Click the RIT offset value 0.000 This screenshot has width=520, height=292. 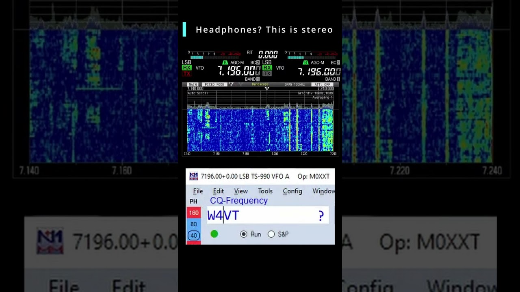(x=268, y=54)
